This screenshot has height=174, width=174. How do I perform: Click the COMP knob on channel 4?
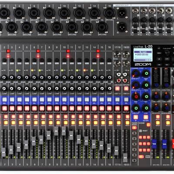19,88
